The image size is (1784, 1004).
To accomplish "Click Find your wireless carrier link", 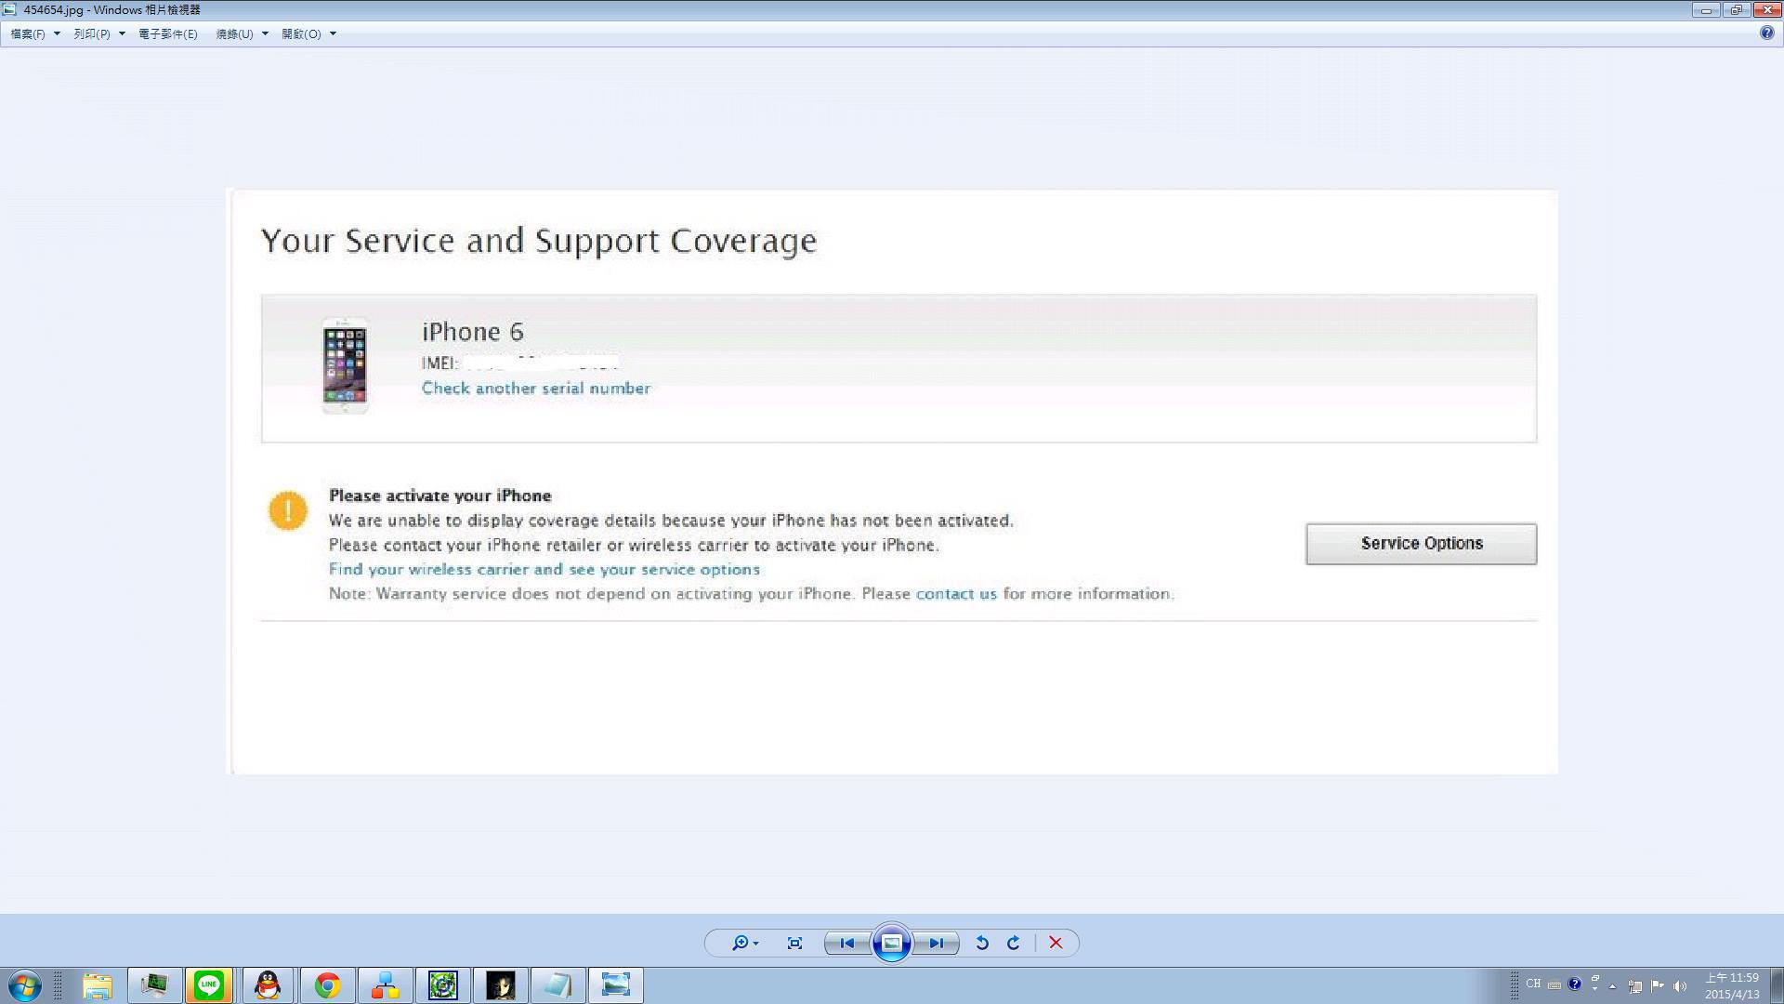I will 544,569.
